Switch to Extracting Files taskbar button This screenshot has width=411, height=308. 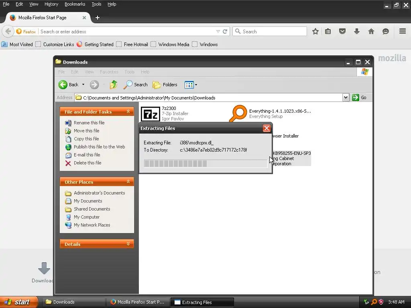(x=202, y=302)
